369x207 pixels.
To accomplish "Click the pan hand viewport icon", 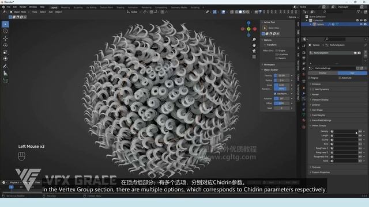I will tap(254, 45).
